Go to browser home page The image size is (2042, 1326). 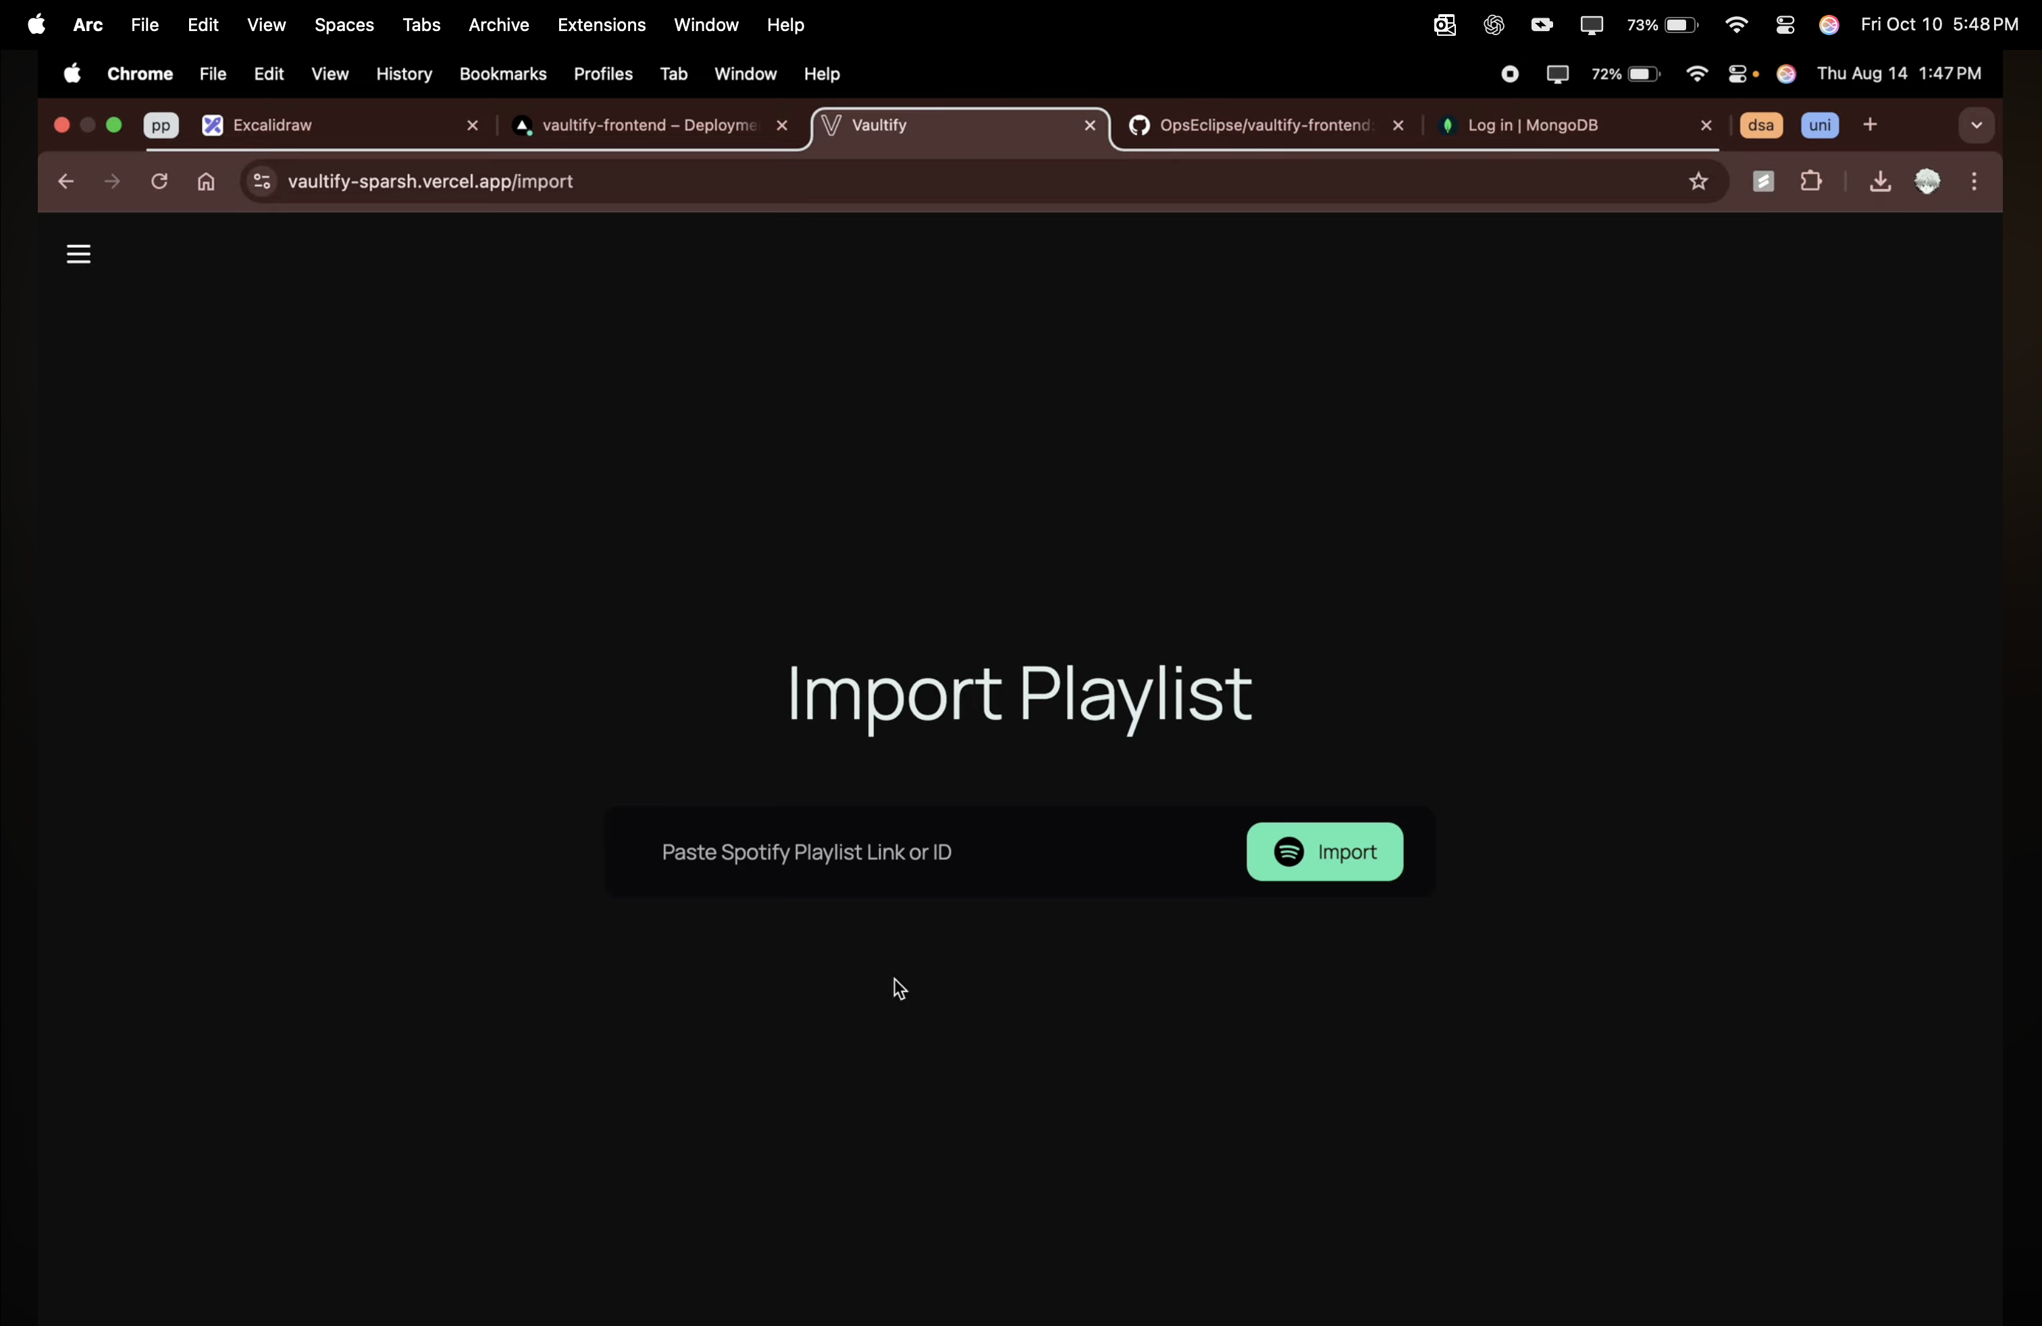pyautogui.click(x=206, y=182)
